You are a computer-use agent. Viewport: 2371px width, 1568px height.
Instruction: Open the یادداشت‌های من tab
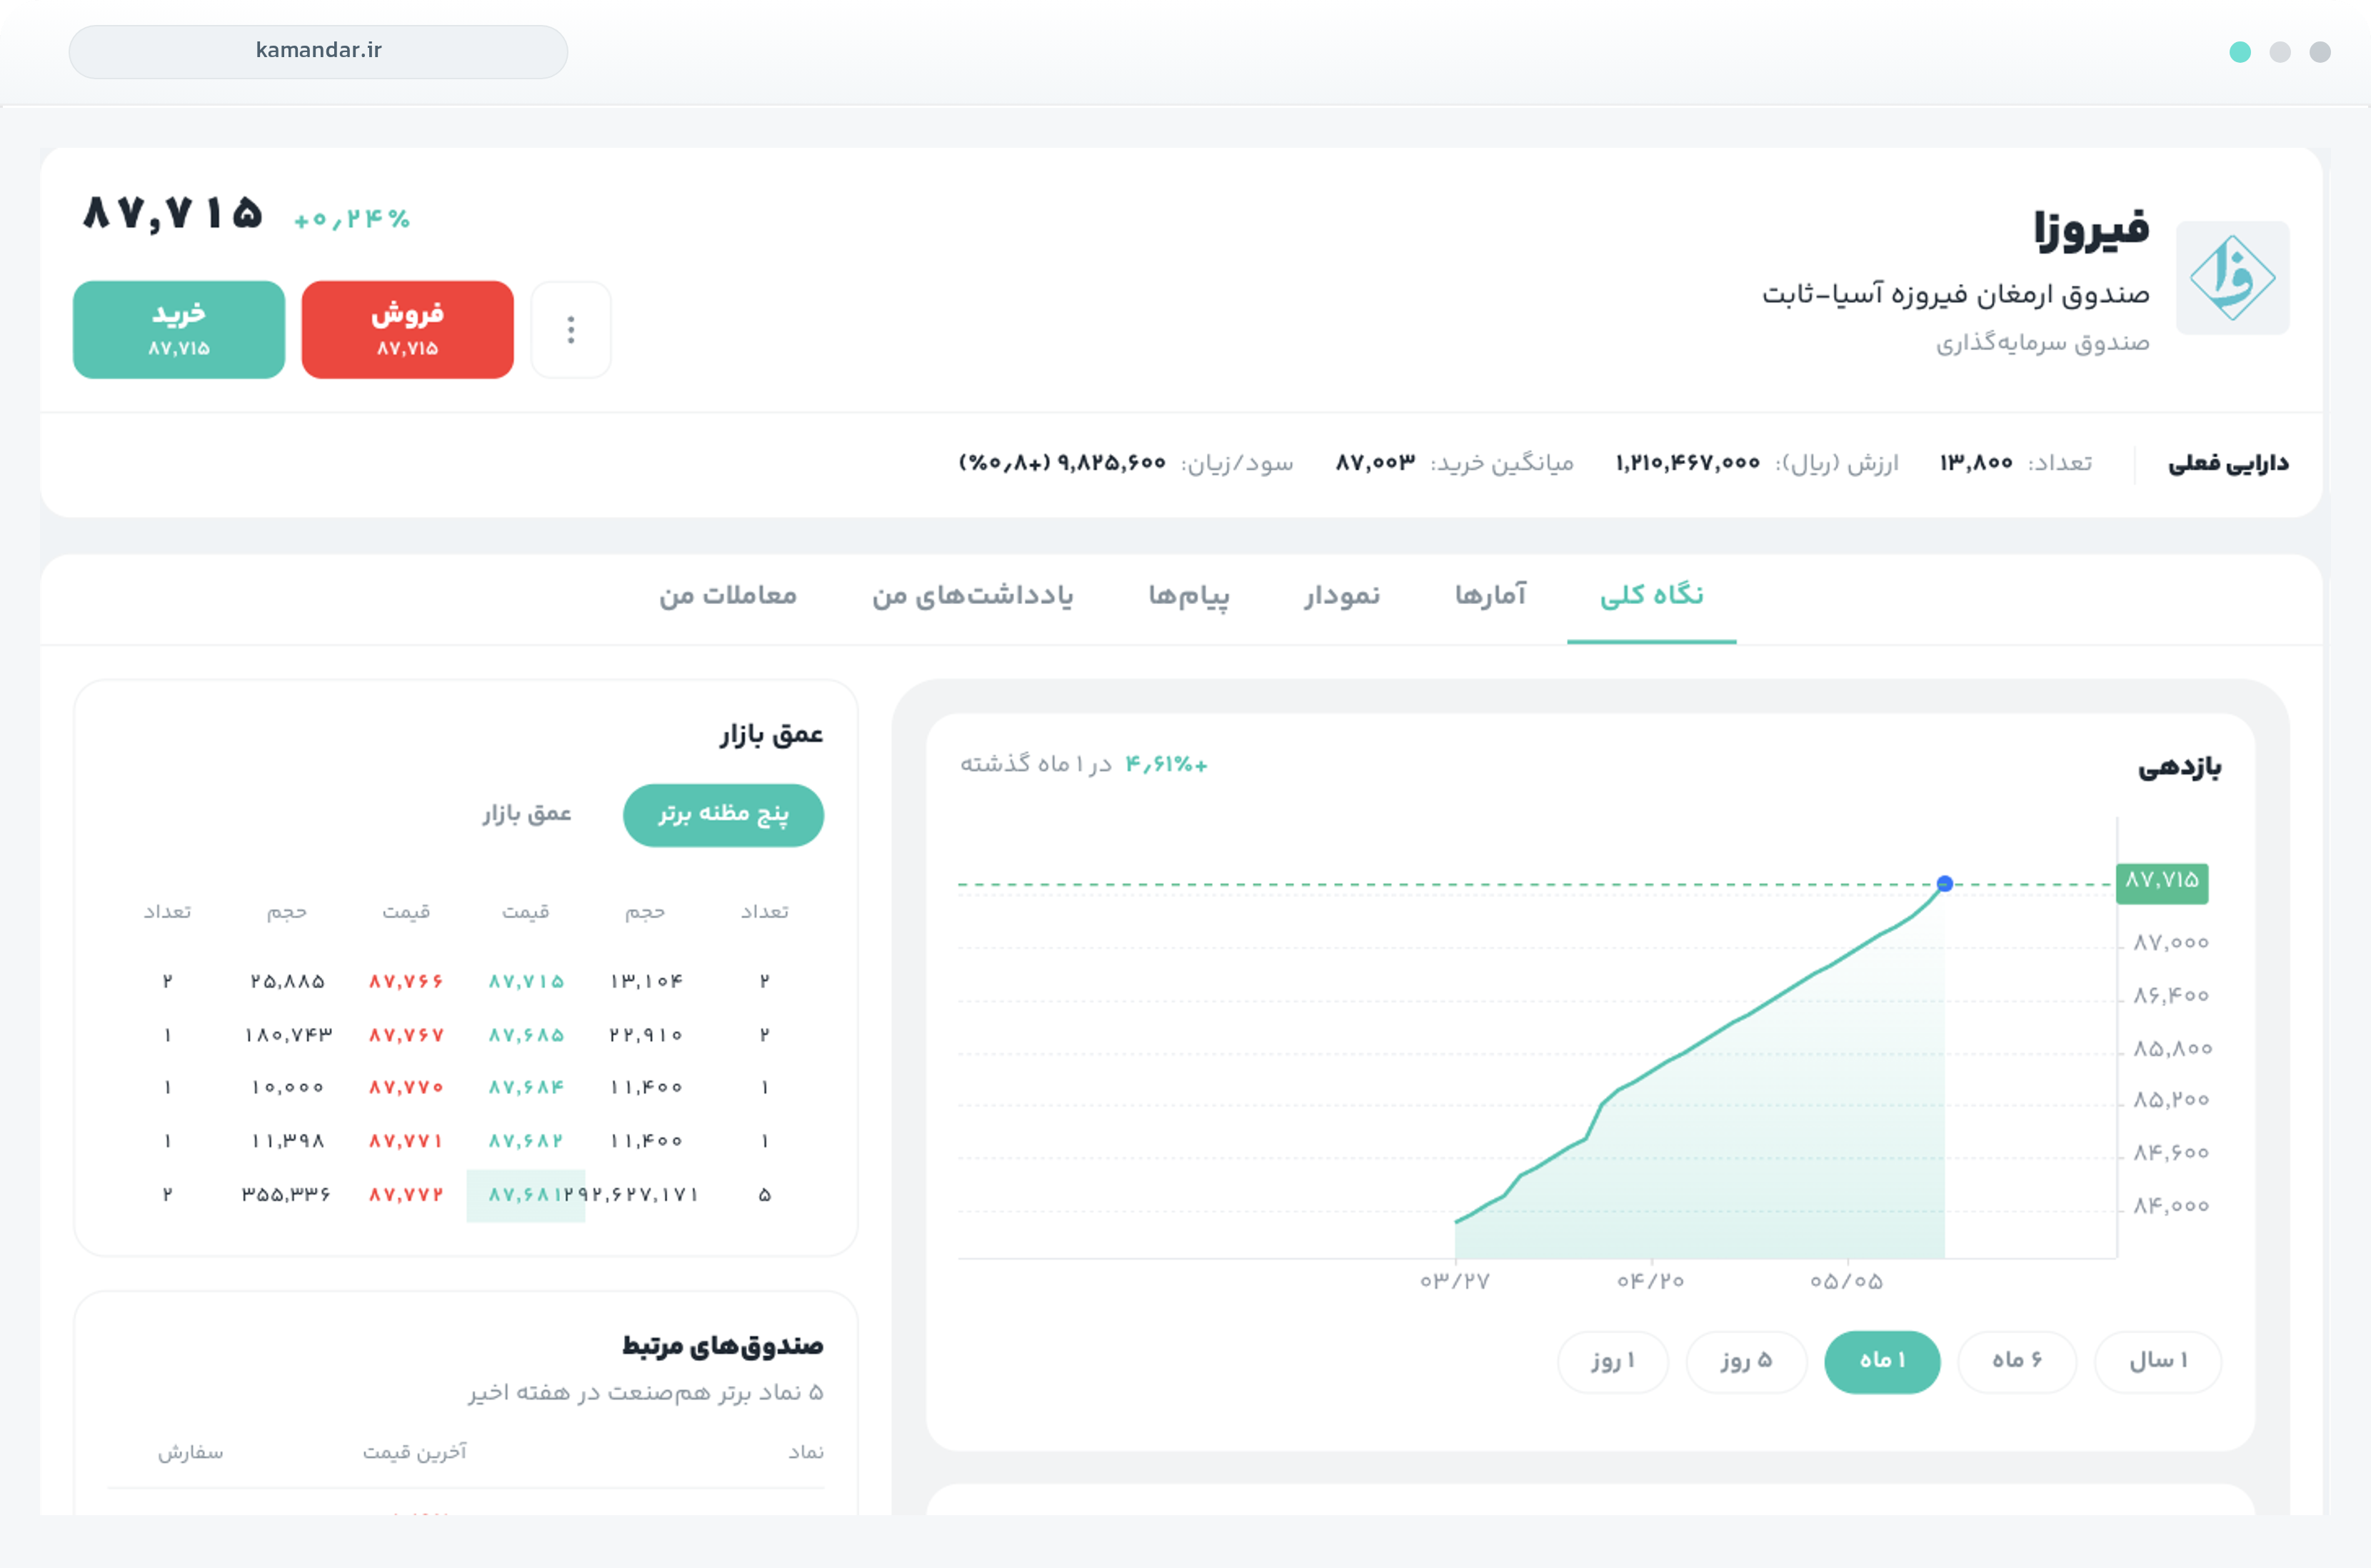[x=972, y=596]
